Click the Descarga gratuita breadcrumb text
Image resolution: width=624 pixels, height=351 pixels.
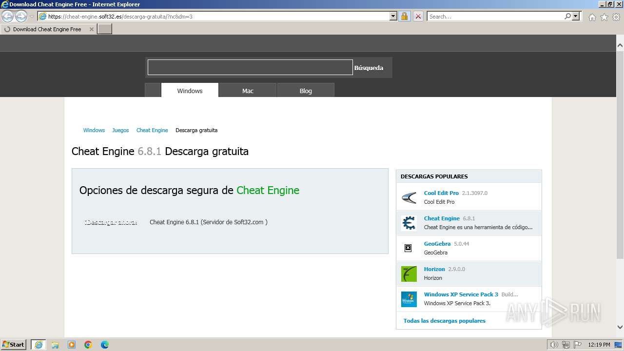pyautogui.click(x=196, y=130)
